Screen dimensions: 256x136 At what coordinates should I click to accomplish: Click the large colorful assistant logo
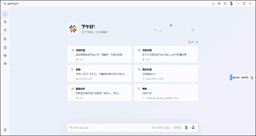[x=73, y=29]
